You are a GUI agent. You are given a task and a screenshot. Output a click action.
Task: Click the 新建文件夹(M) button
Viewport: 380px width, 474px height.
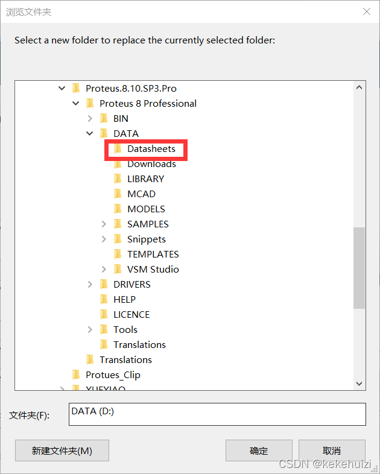tap(62, 450)
